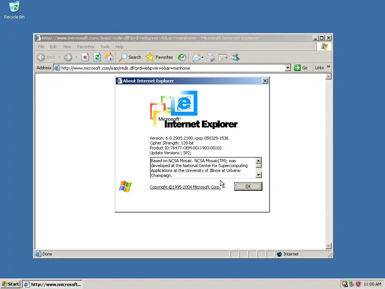
Task: Open the Tools menu
Action: [105, 46]
